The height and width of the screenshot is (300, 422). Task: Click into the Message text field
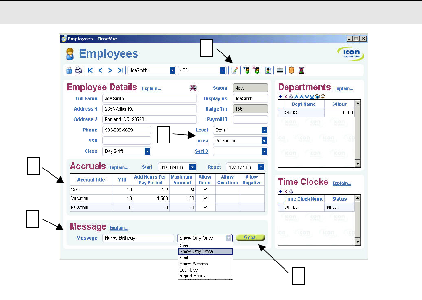tap(138, 238)
